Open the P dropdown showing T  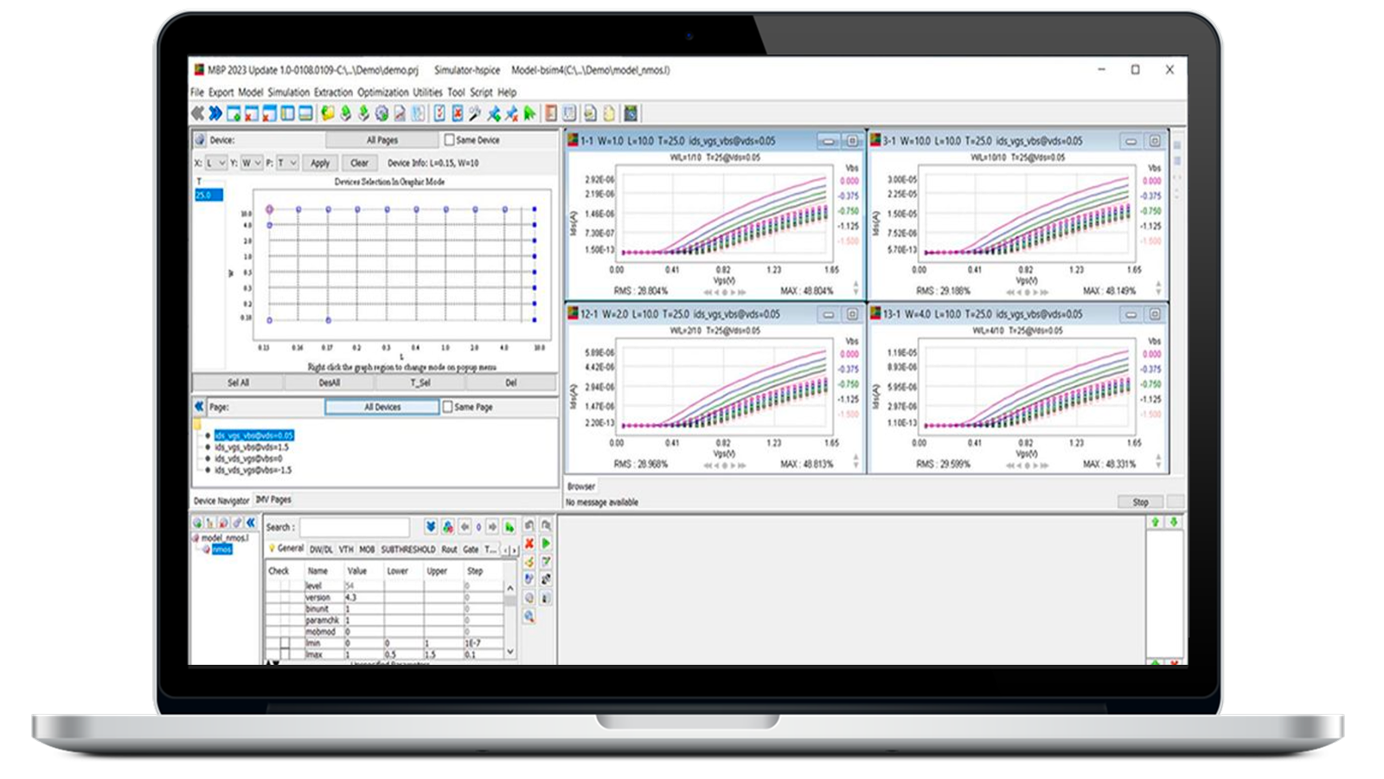[287, 163]
